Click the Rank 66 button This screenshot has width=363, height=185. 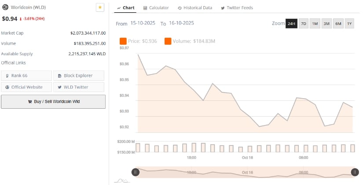pyautogui.click(x=26, y=76)
